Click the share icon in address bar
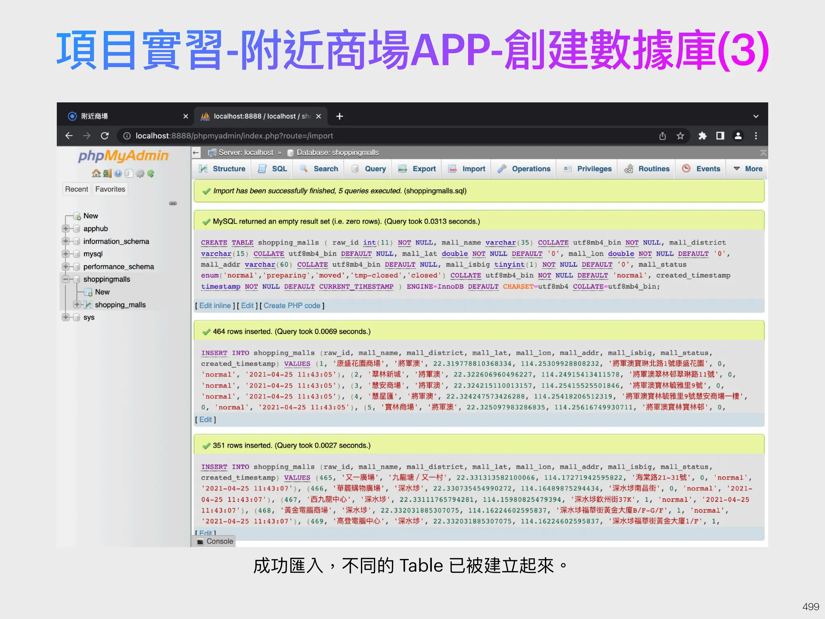Image resolution: width=825 pixels, height=619 pixels. click(x=663, y=136)
